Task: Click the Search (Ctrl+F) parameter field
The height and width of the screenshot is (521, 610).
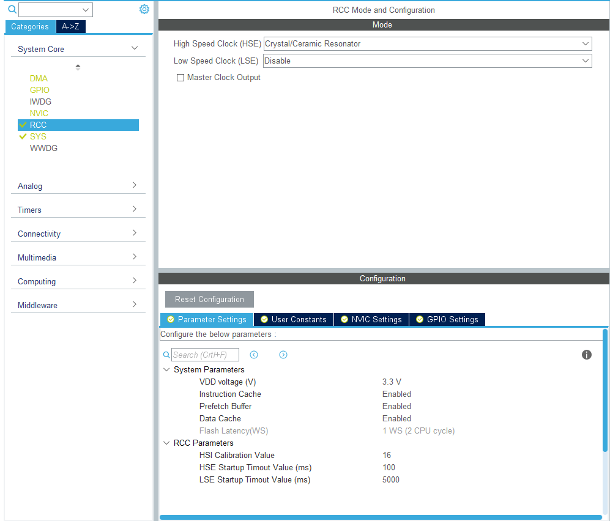Action: pos(205,355)
